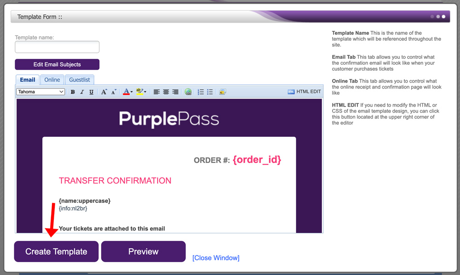
Task: Open highlight color dropdown arrow
Action: tap(145, 92)
